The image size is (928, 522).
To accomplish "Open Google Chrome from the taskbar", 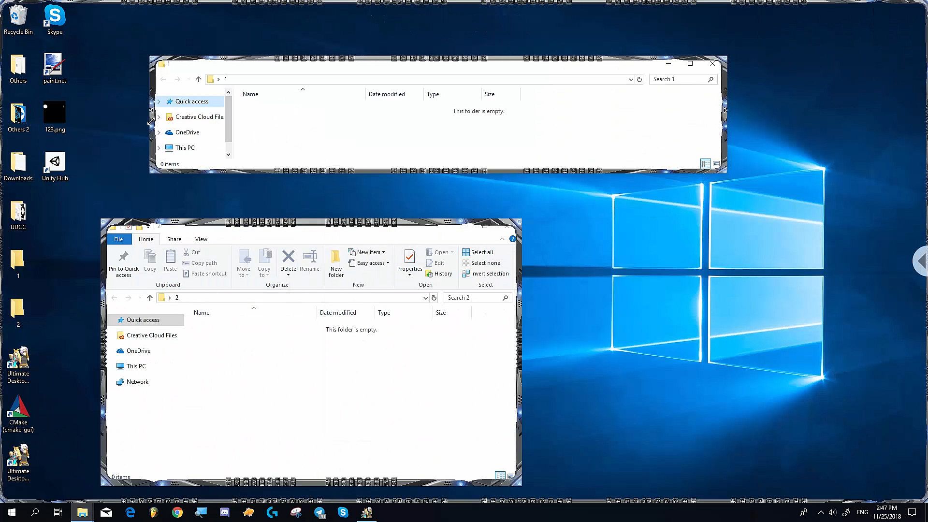I will [177, 512].
